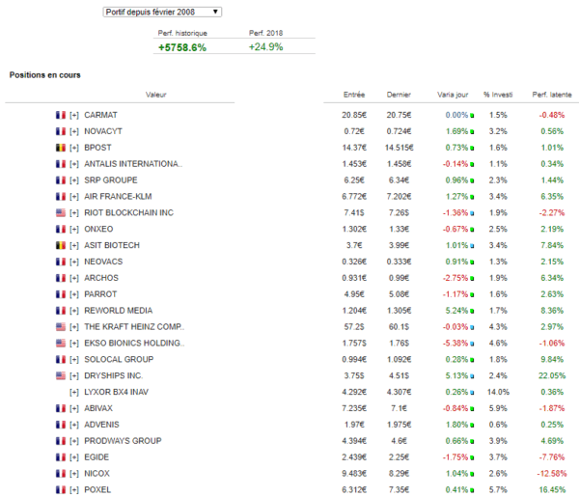Click the French flag beside CARMAT
This screenshot has width=579, height=497.
(x=61, y=115)
